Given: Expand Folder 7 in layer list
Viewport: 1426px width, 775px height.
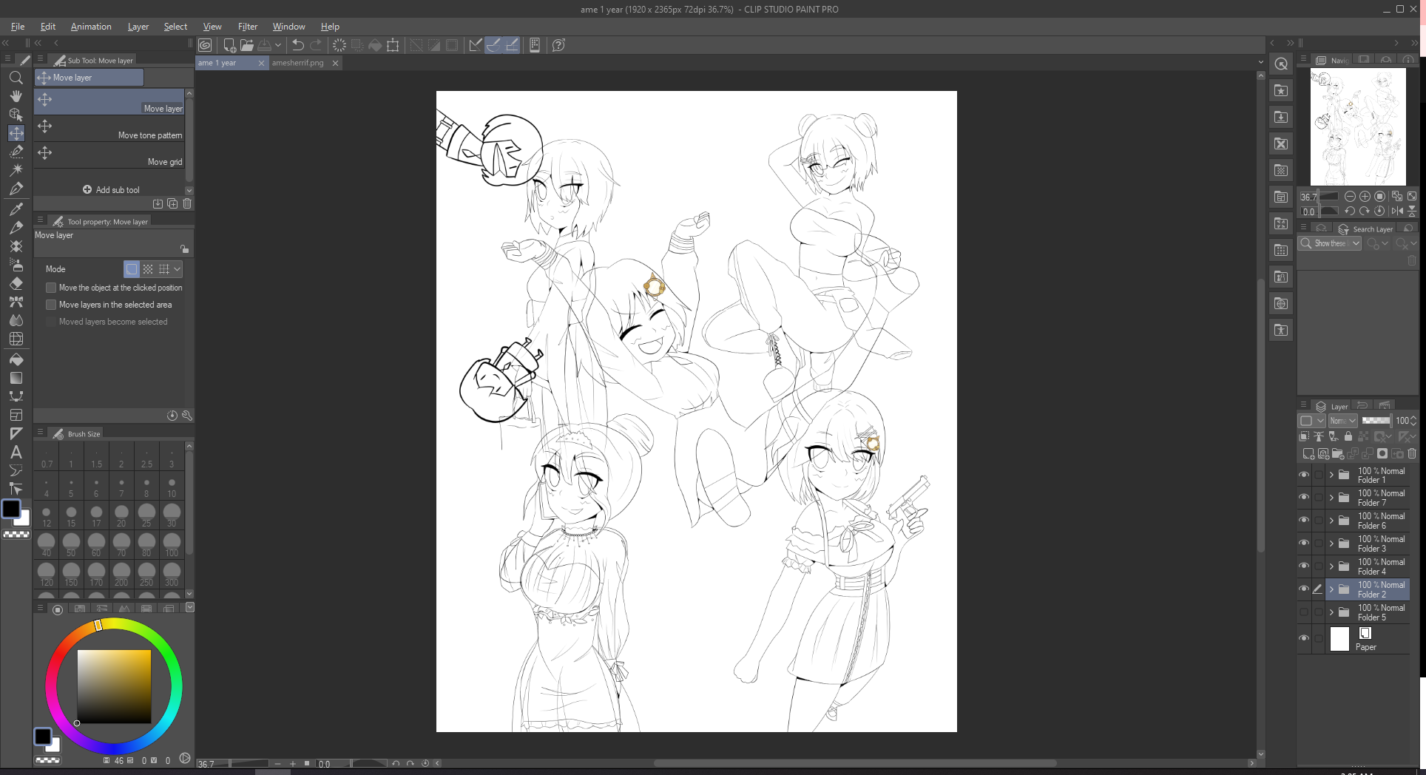Looking at the screenshot, I should (x=1331, y=498).
